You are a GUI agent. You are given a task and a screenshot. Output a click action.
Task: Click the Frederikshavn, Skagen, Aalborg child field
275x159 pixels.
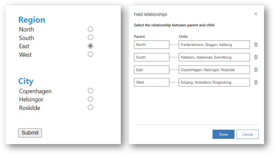point(214,45)
